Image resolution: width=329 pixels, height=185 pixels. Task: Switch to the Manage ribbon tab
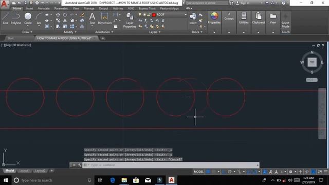89,8
